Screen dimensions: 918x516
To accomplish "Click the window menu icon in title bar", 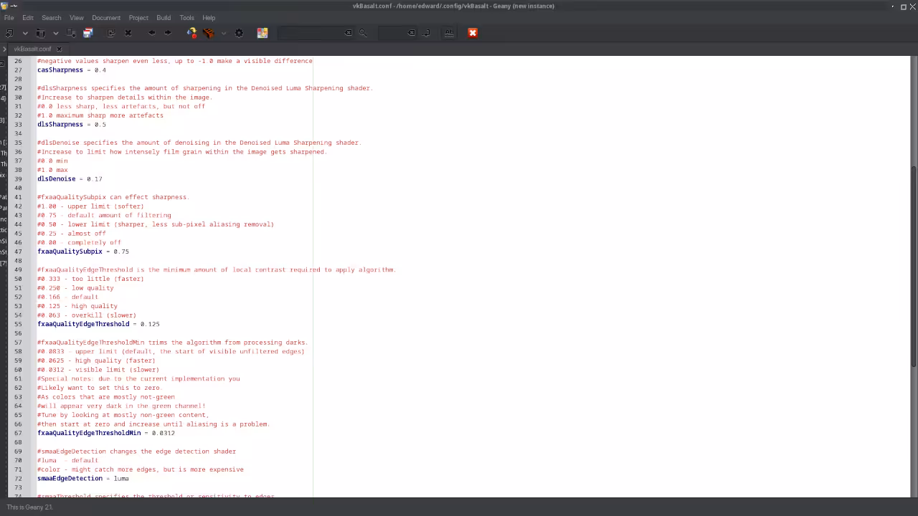I will 4,6.
